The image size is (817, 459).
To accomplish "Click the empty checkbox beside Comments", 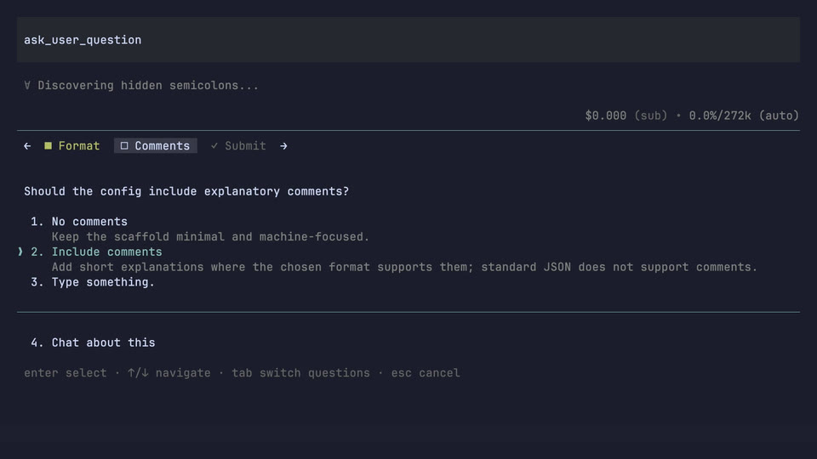I will point(124,145).
